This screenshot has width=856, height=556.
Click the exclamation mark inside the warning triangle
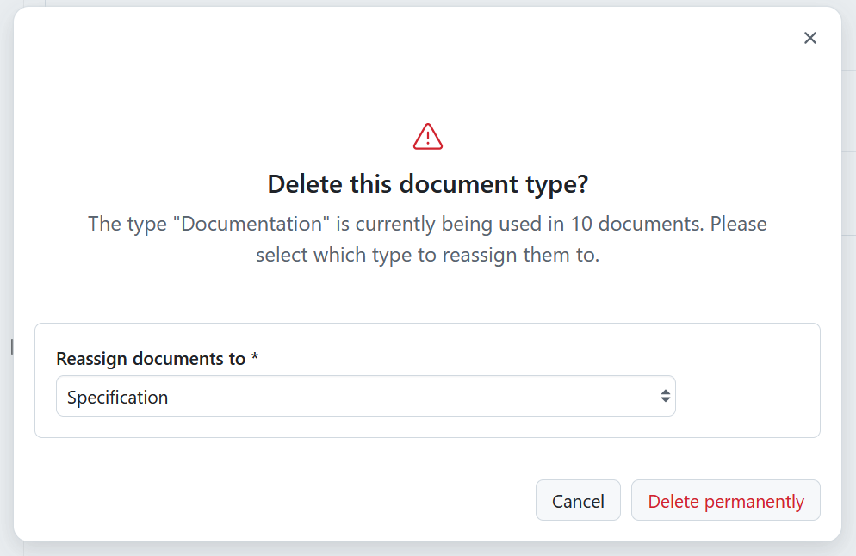tap(427, 138)
